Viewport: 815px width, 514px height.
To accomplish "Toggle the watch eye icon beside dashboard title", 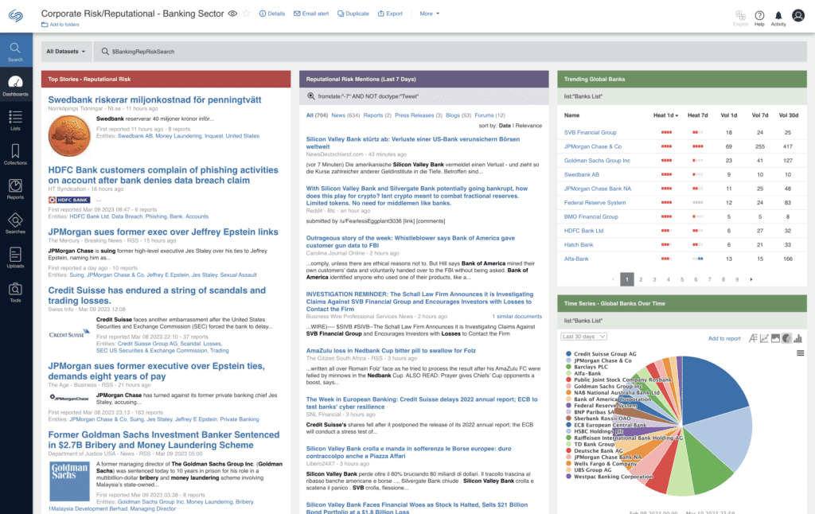I will tap(232, 14).
